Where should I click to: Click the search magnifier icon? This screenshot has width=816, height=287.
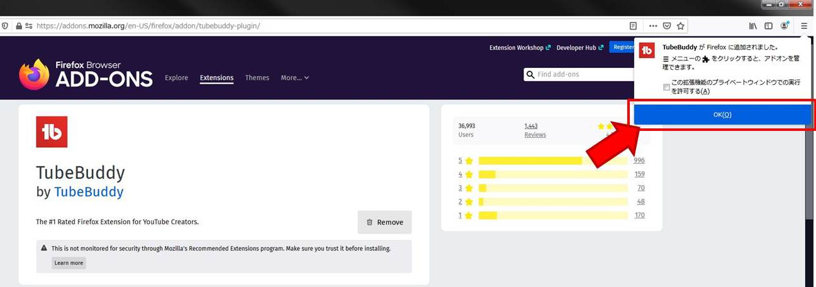point(530,74)
